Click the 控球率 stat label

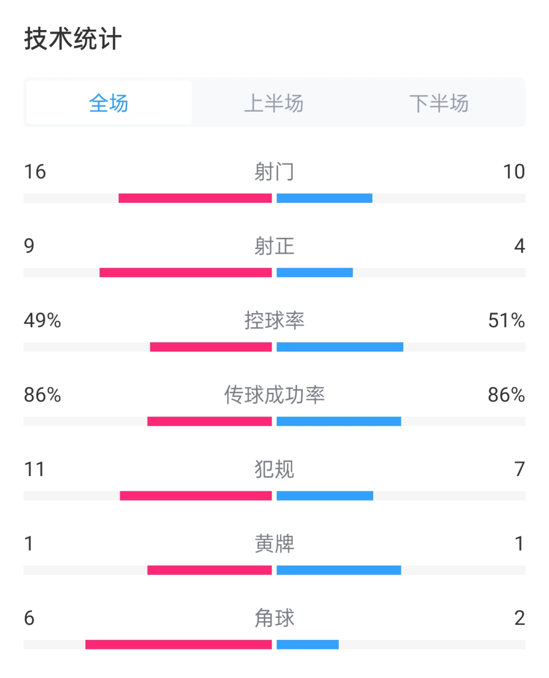[x=275, y=320]
